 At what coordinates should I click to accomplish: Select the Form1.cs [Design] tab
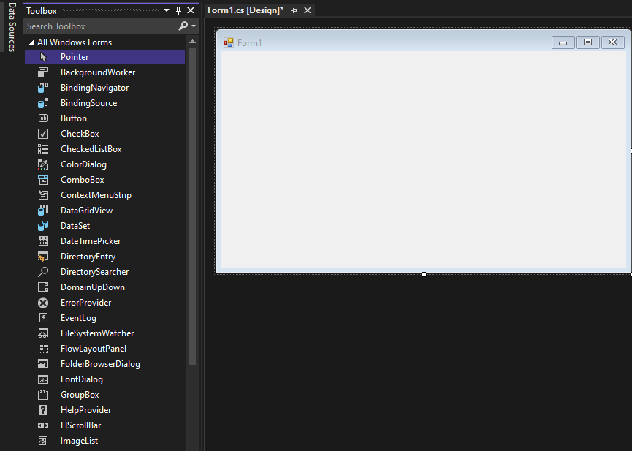point(245,10)
